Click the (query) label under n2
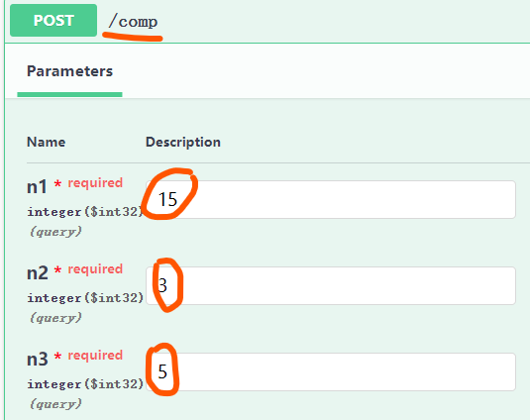This screenshot has height=420, width=530. (55, 318)
